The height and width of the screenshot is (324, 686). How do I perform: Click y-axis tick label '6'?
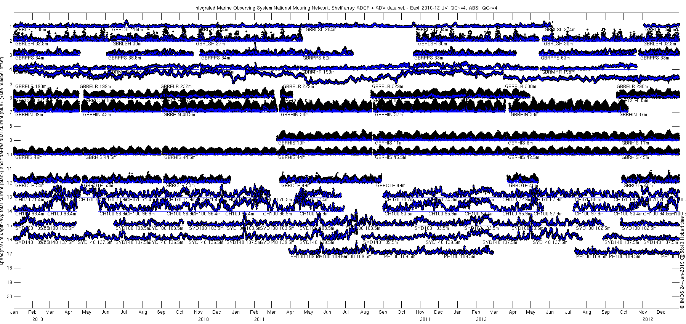click(x=10, y=98)
